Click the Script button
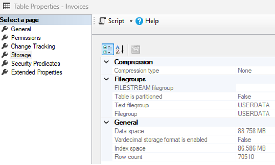 112,21
